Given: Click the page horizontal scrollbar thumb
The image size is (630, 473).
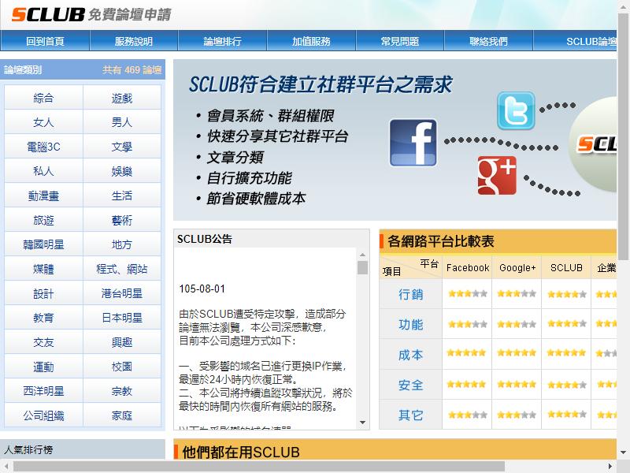Looking at the screenshot, I should (x=259, y=467).
